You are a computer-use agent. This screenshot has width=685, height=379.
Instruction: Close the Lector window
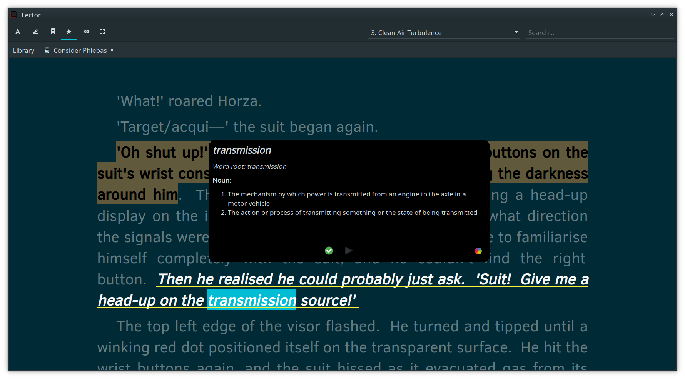click(x=672, y=15)
